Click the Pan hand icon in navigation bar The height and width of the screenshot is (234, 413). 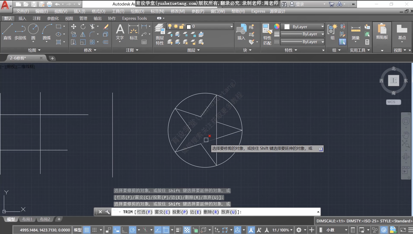(x=406, y=135)
